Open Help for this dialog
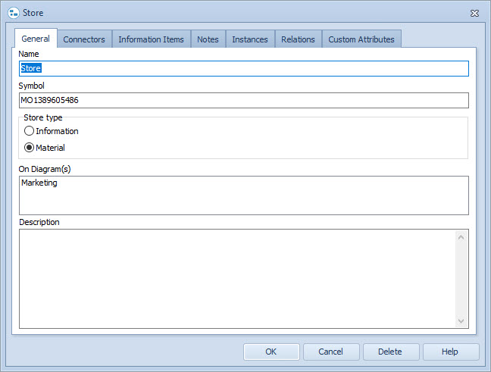This screenshot has width=491, height=372. pyautogui.click(x=450, y=352)
